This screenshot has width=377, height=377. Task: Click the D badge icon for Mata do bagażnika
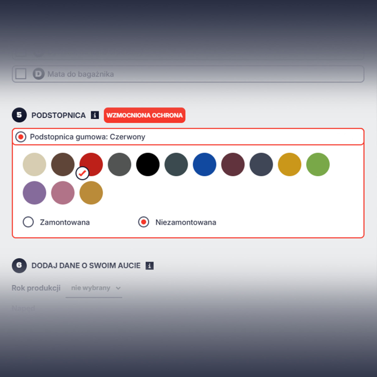[x=39, y=74]
